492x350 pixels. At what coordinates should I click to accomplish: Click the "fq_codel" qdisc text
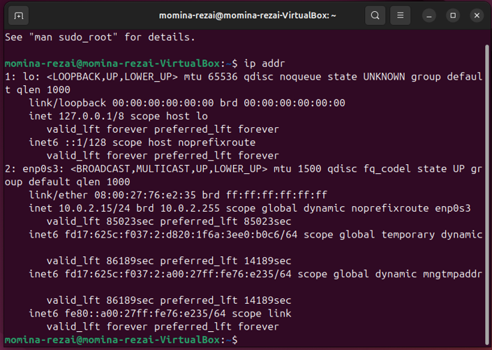pos(387,169)
